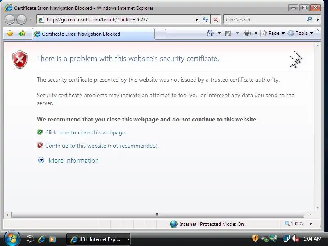
Task: Click the link to close this webpage
Action: click(x=86, y=132)
